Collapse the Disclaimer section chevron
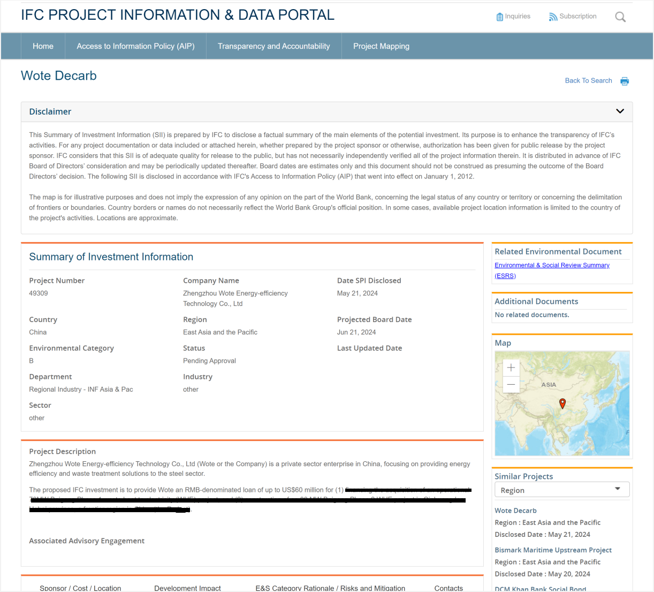This screenshot has height=592, width=654. [x=620, y=111]
